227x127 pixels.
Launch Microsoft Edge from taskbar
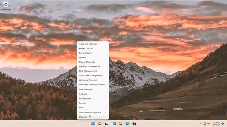[127, 124]
